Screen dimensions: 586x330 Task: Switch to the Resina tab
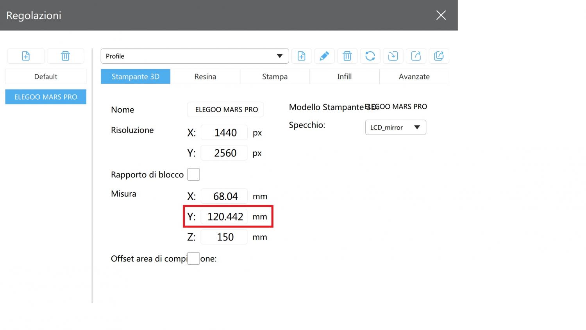[205, 77]
